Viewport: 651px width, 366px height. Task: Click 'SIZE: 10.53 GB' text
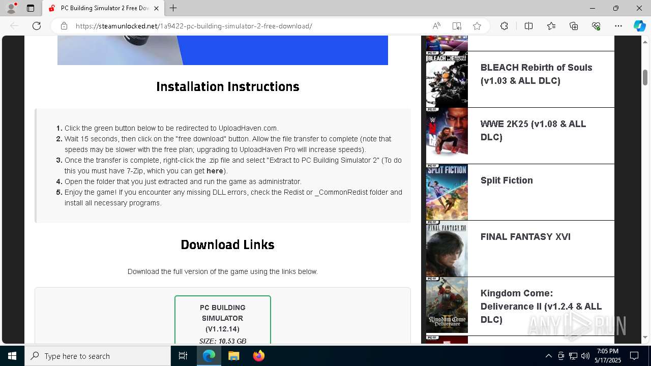click(223, 341)
